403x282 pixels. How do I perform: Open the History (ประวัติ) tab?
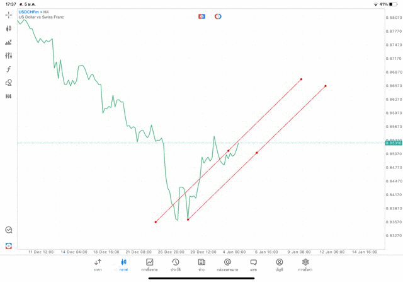[176, 265]
